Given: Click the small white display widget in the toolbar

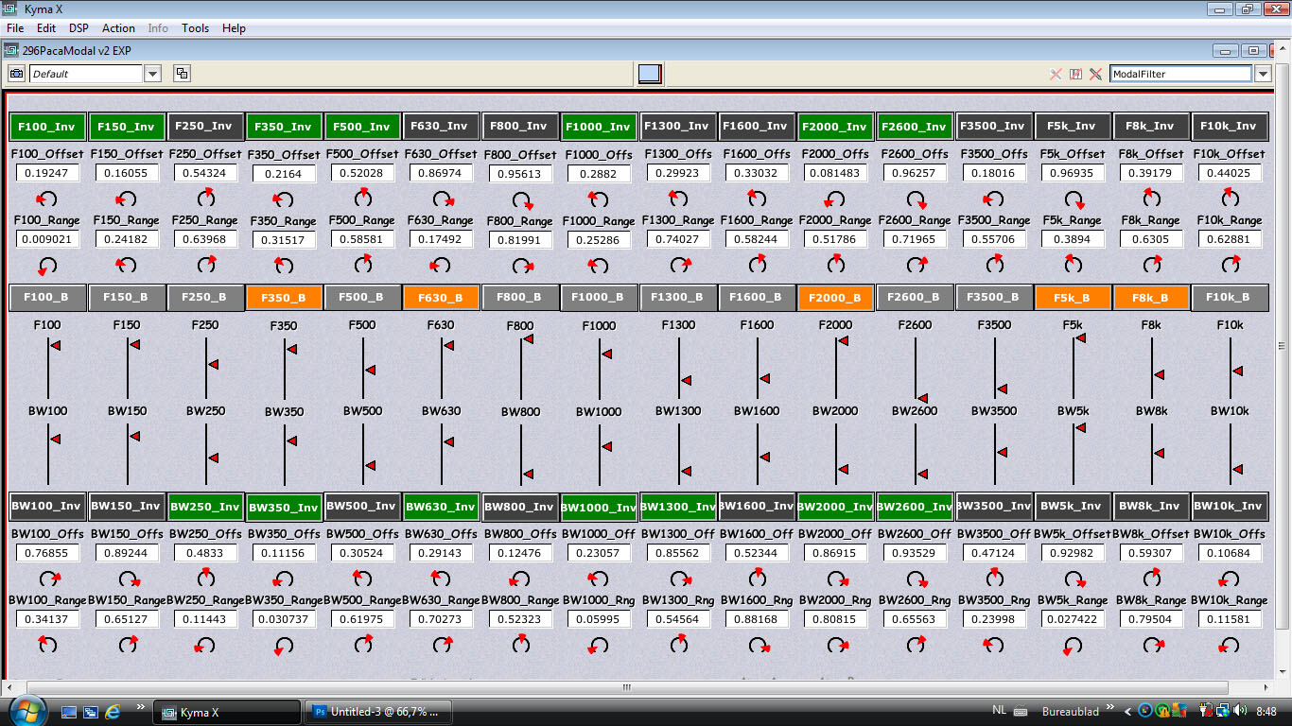Looking at the screenshot, I should [x=649, y=73].
